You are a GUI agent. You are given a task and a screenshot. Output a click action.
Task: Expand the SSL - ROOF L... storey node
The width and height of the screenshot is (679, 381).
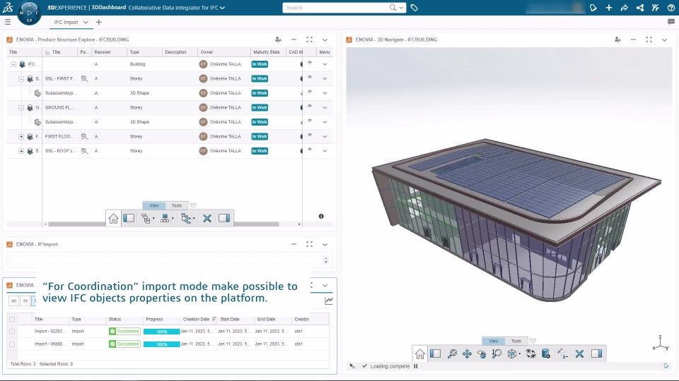coord(21,151)
